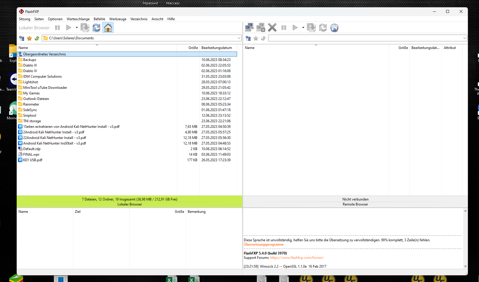Click the green Lokaler Browser status bar
479x282 pixels.
pos(130,202)
